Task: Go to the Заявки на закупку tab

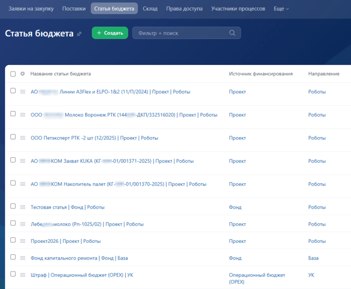Action: point(31,9)
